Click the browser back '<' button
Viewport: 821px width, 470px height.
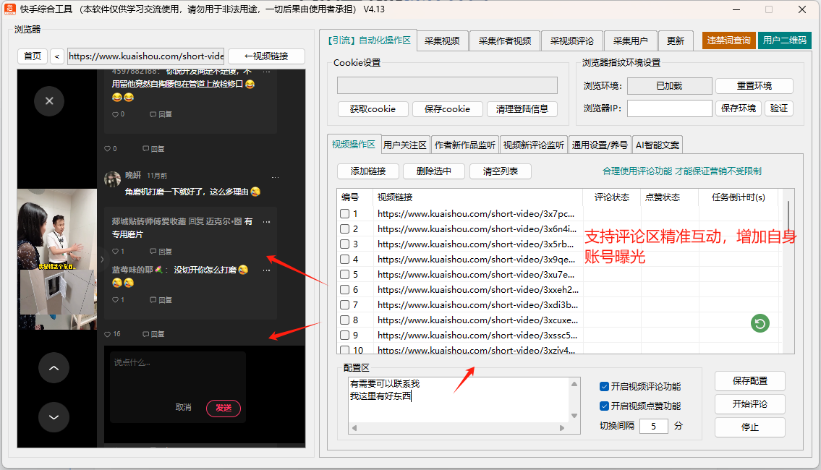(x=57, y=56)
